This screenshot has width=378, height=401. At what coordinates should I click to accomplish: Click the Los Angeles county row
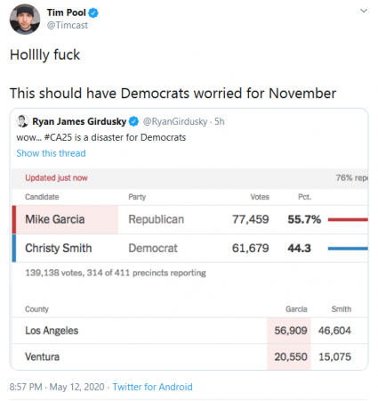[189, 331]
